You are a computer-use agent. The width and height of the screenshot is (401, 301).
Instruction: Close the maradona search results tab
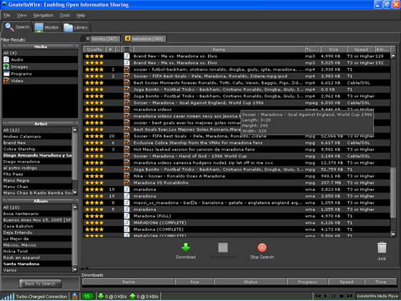(x=128, y=39)
